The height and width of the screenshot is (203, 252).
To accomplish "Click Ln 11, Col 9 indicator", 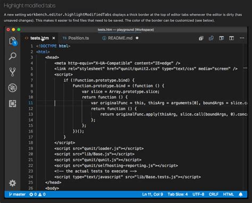I will (x=153, y=194).
